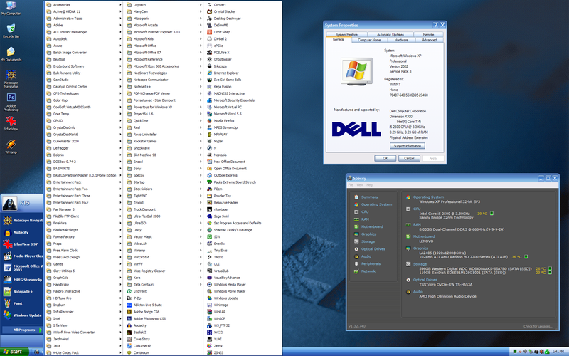Open the Recycle Bin desktop icon
The width and height of the screenshot is (569, 356).
tap(11, 31)
